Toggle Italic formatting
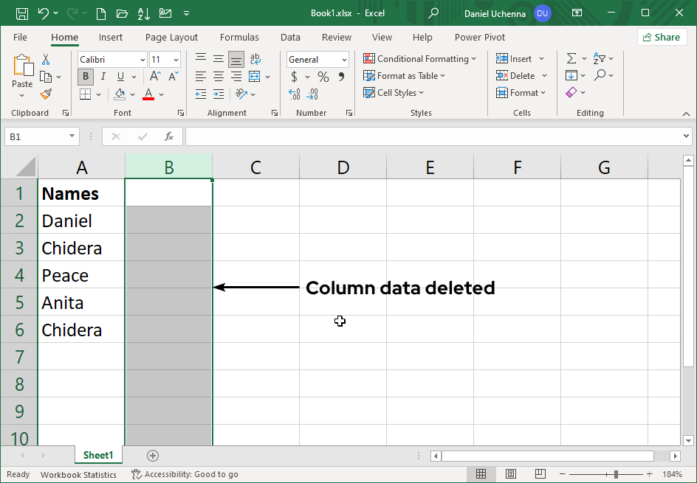697x483 pixels. coord(103,77)
